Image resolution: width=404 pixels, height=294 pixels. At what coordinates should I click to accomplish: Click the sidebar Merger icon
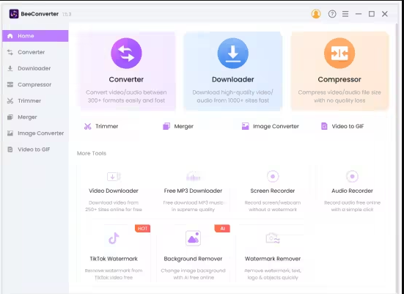click(10, 117)
